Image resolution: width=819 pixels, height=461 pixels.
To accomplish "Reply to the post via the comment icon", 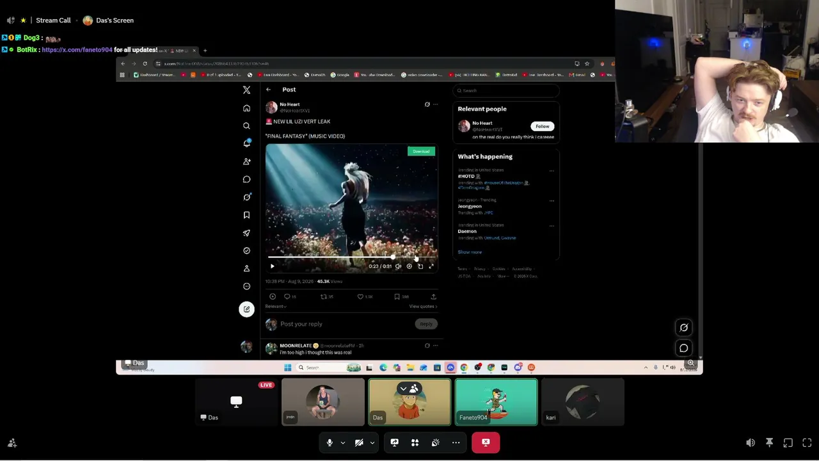I will 287,296.
